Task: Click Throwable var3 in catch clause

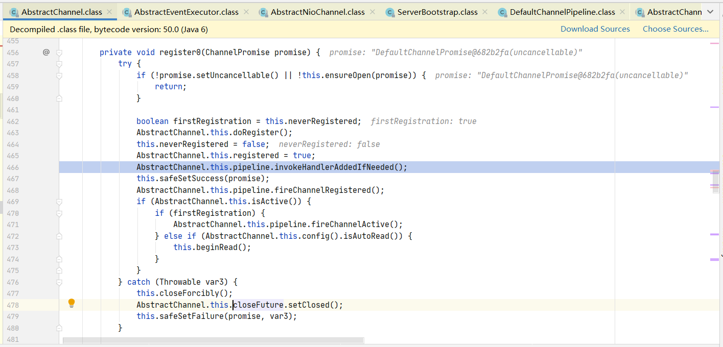Action: [x=194, y=282]
